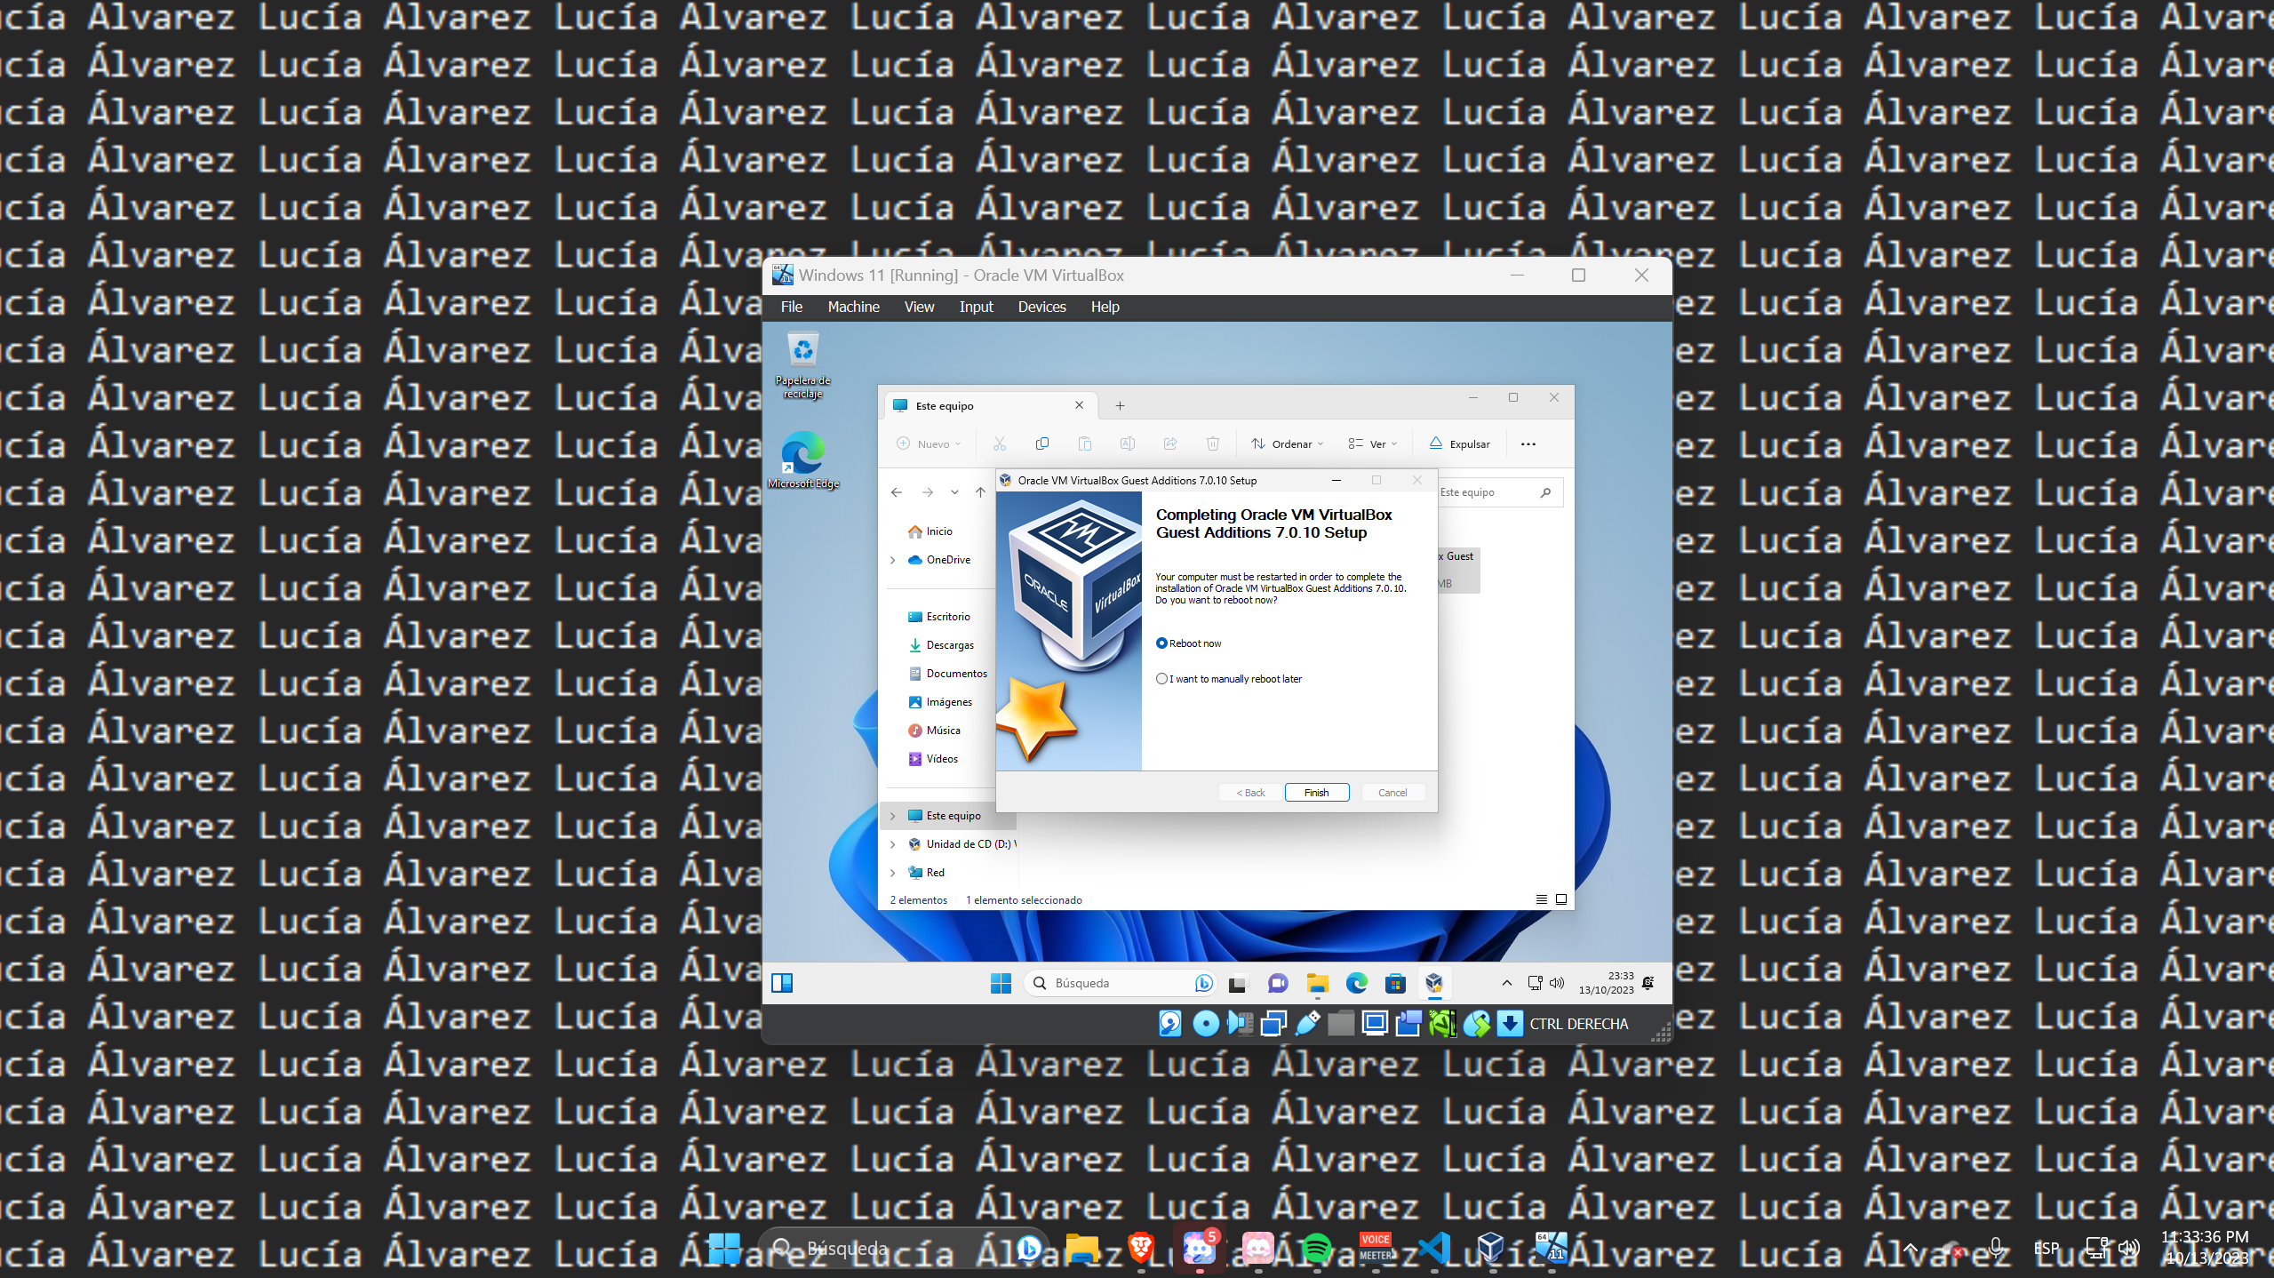This screenshot has height=1278, width=2274.
Task: Click the recording status icon in VirtualBox
Action: (1408, 1024)
